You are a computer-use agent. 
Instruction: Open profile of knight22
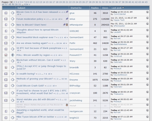tap(74, 118)
